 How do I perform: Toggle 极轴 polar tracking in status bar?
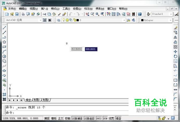[68, 118]
